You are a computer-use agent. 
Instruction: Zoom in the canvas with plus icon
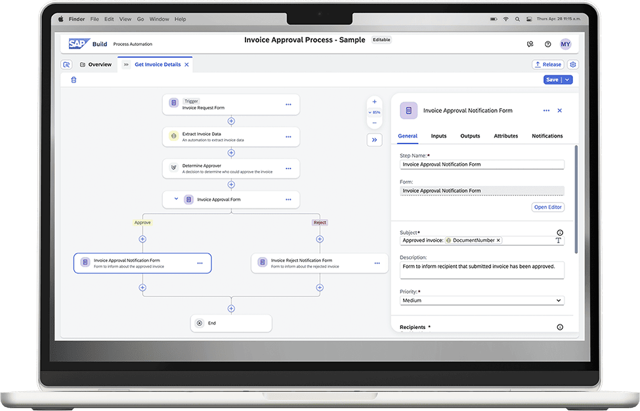[375, 102]
